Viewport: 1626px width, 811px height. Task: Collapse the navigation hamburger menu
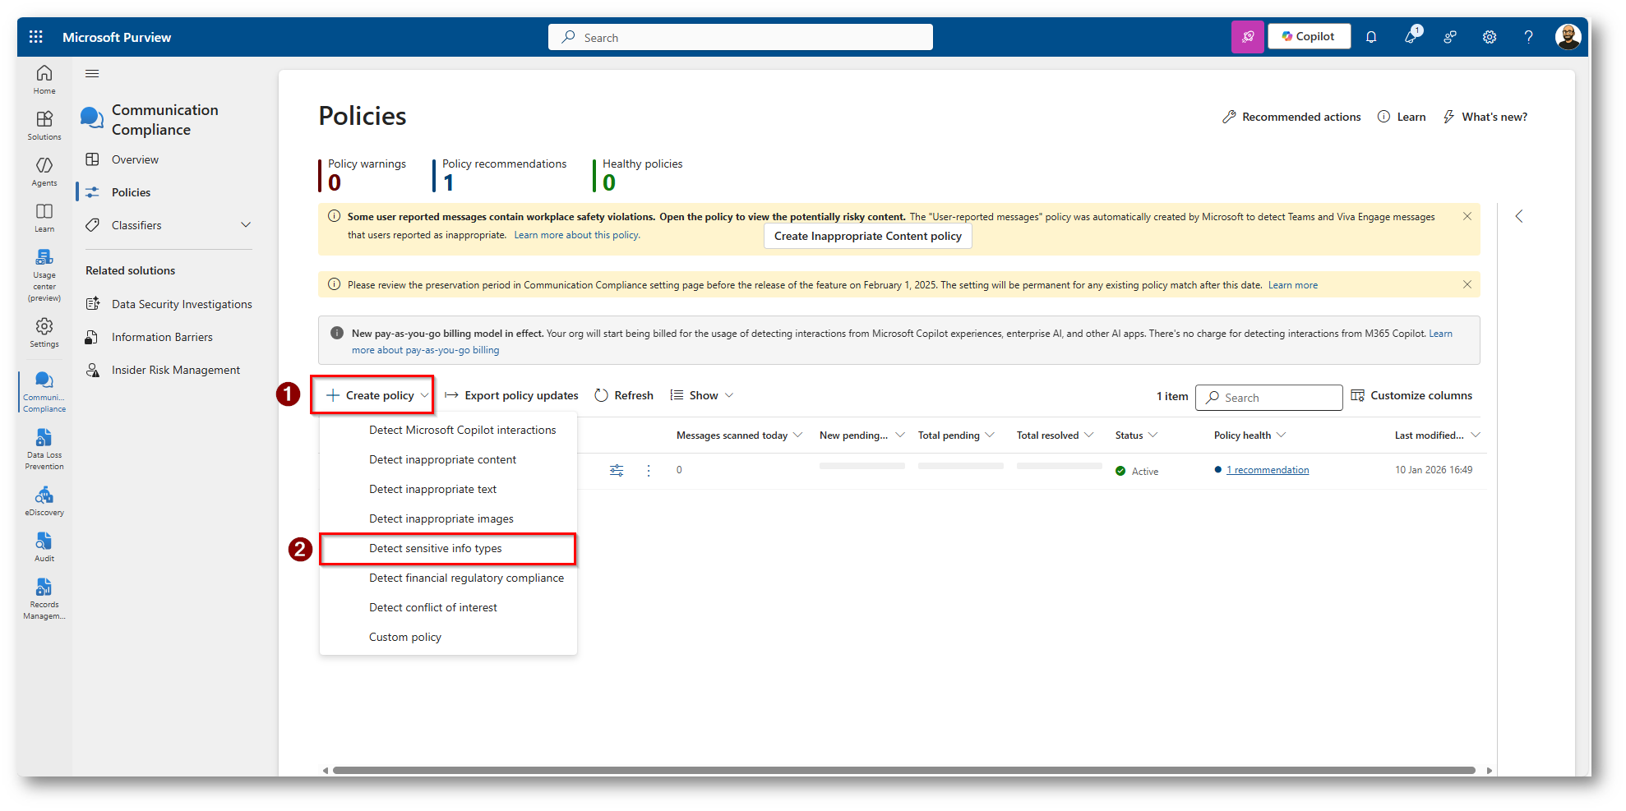92,74
